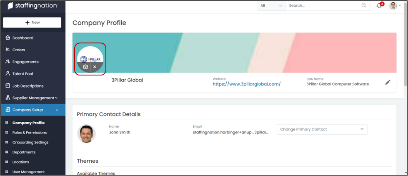Click the Supplier Management hierarchy icon
Viewport: 408px width, 176px height.
(x=8, y=98)
